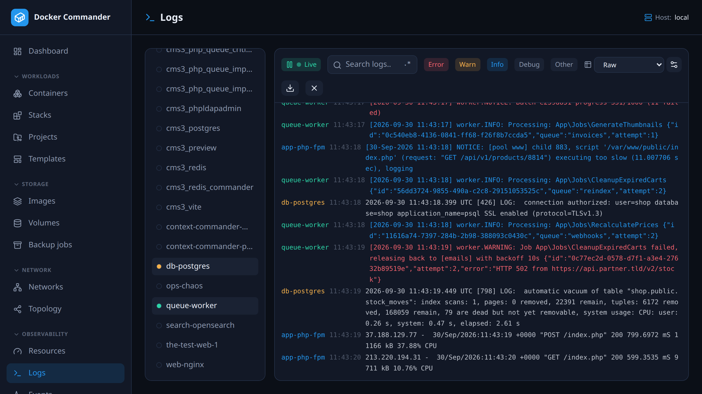Toggle the Info level filter

click(497, 65)
